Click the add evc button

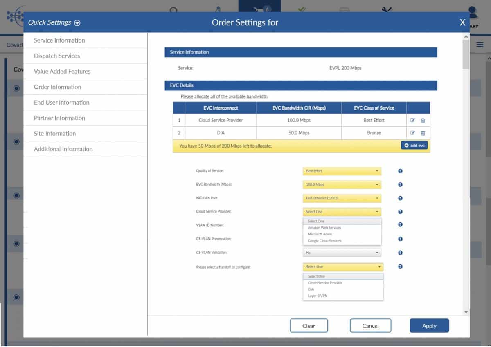(414, 146)
